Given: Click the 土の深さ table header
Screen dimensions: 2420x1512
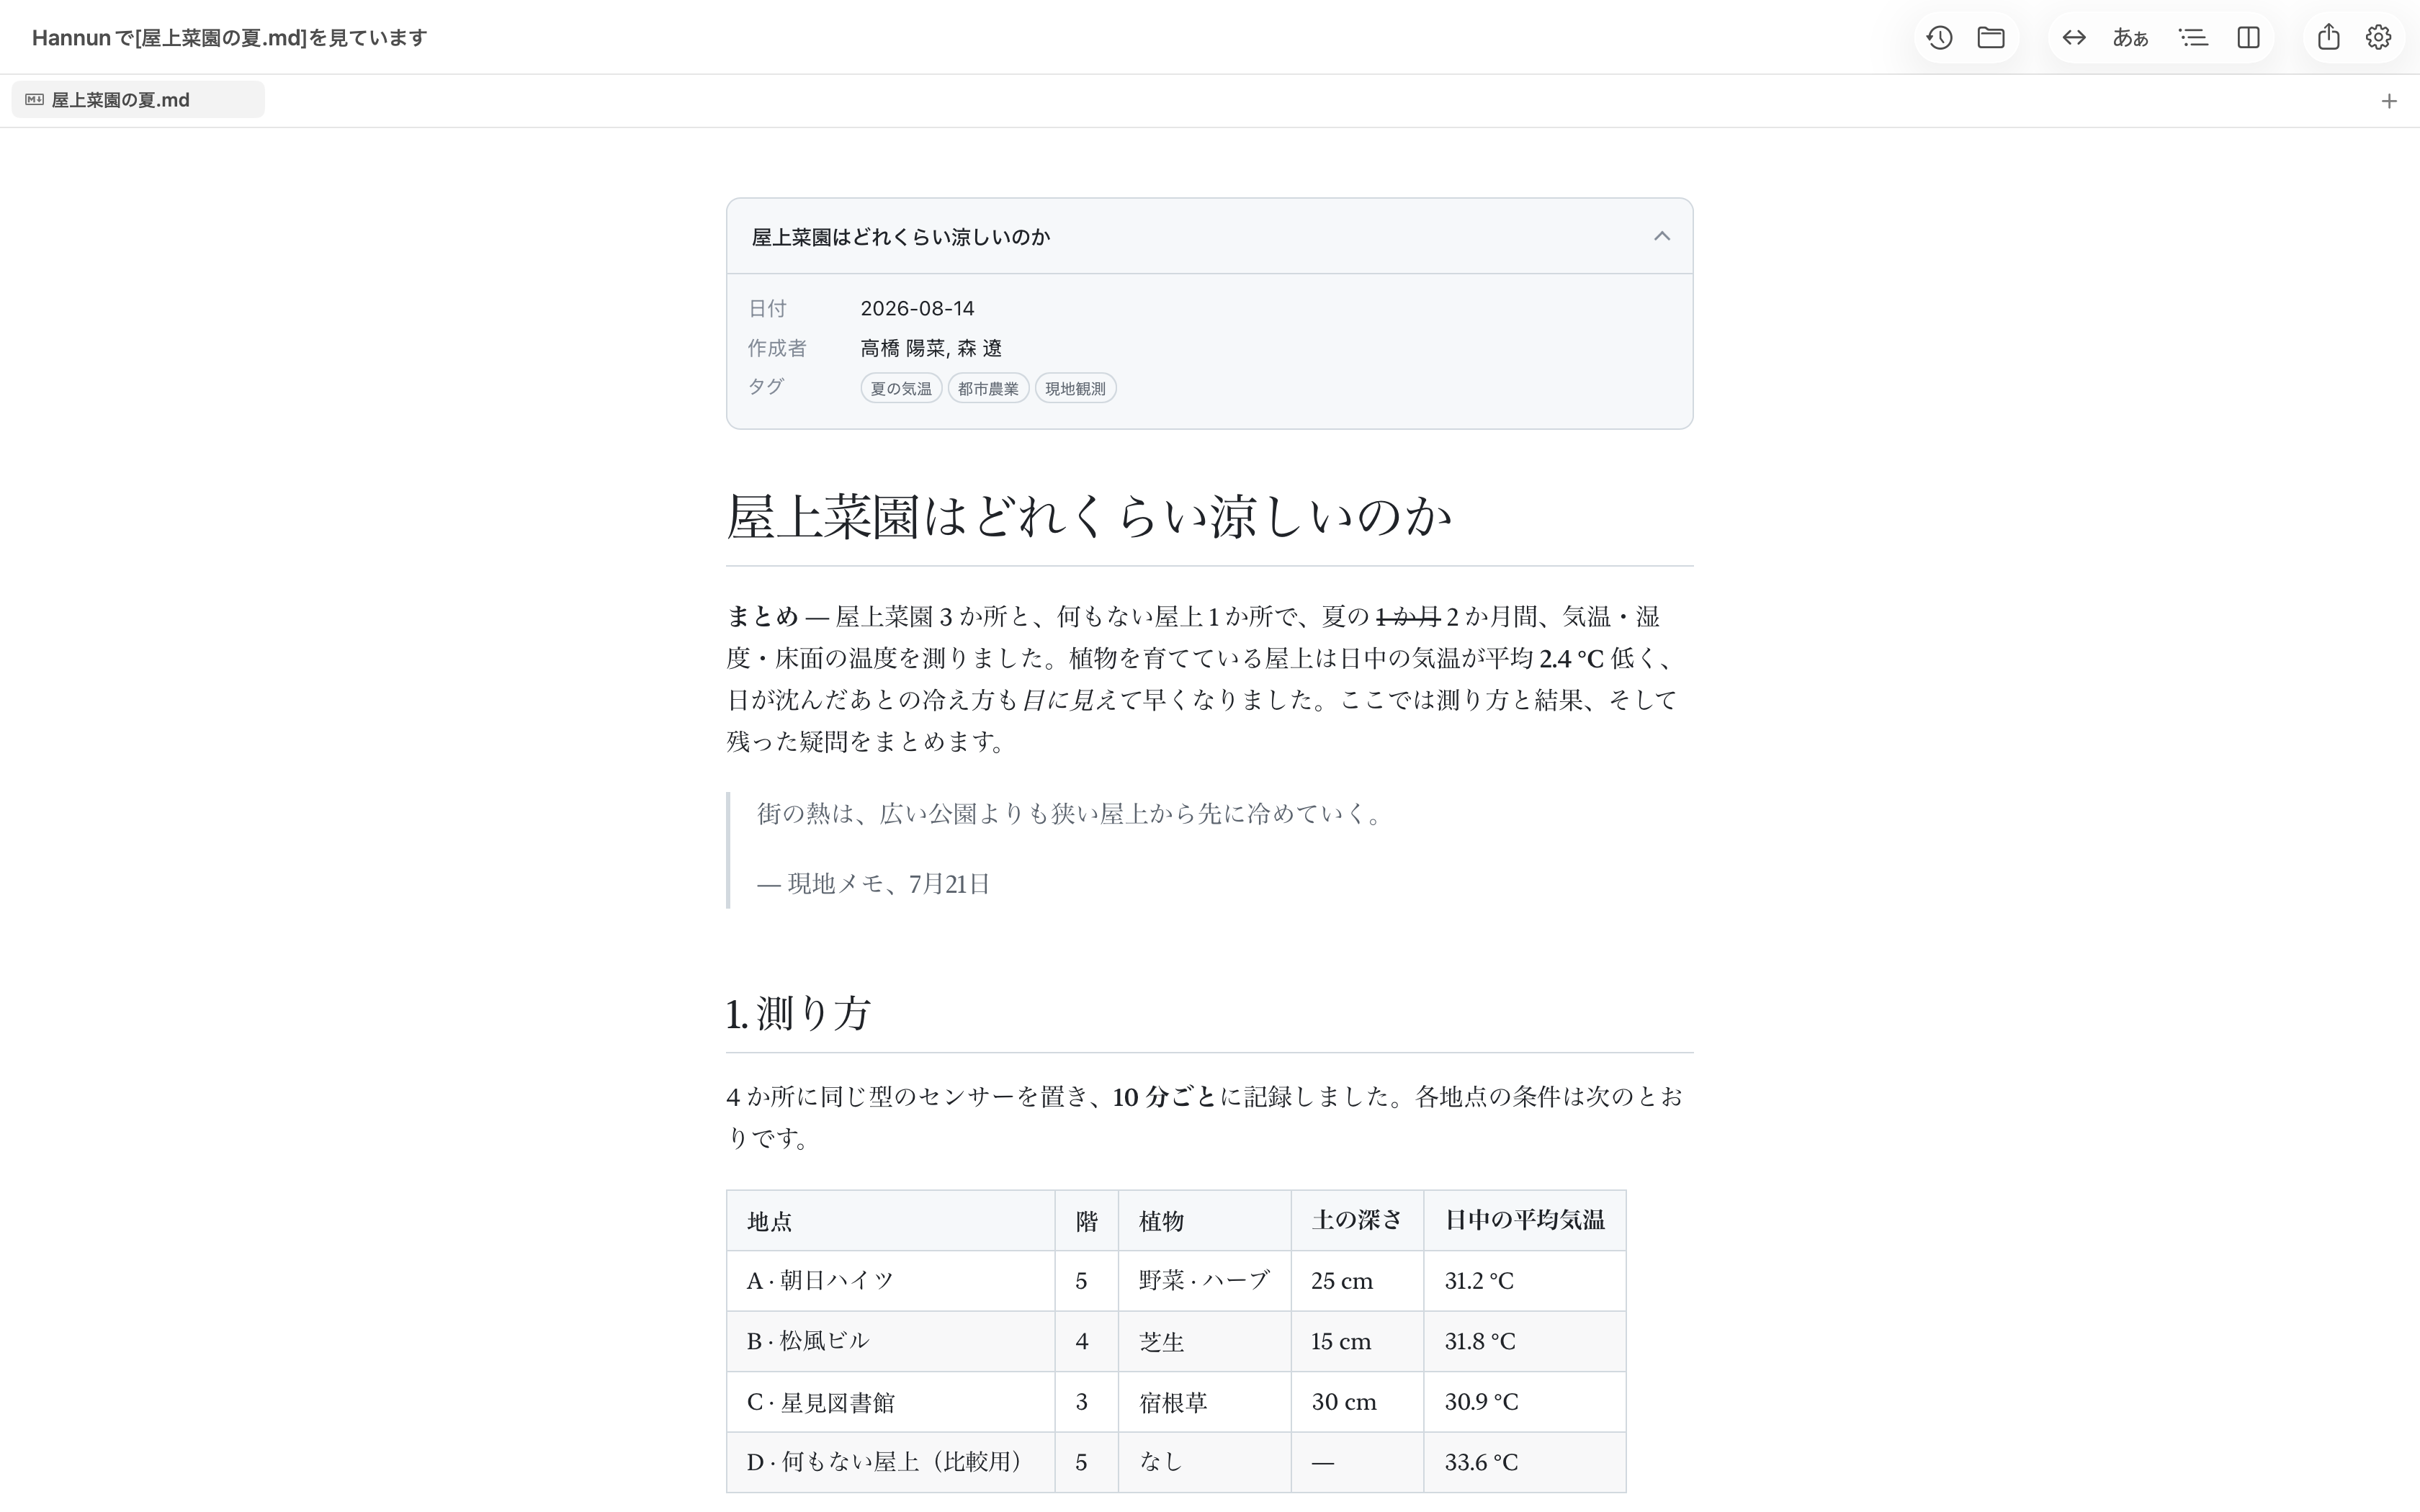Looking at the screenshot, I should pos(1356,1221).
